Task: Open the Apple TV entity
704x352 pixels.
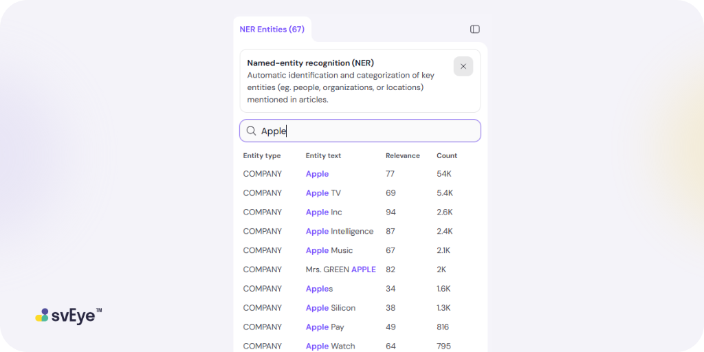Action: (323, 193)
